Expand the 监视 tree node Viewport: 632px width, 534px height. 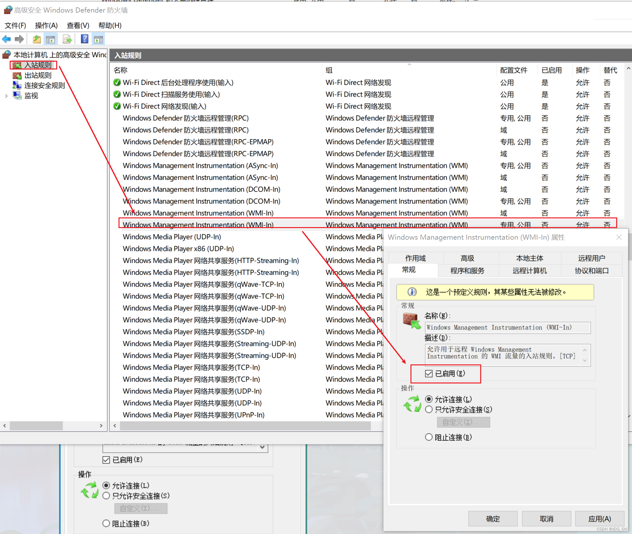point(6,96)
